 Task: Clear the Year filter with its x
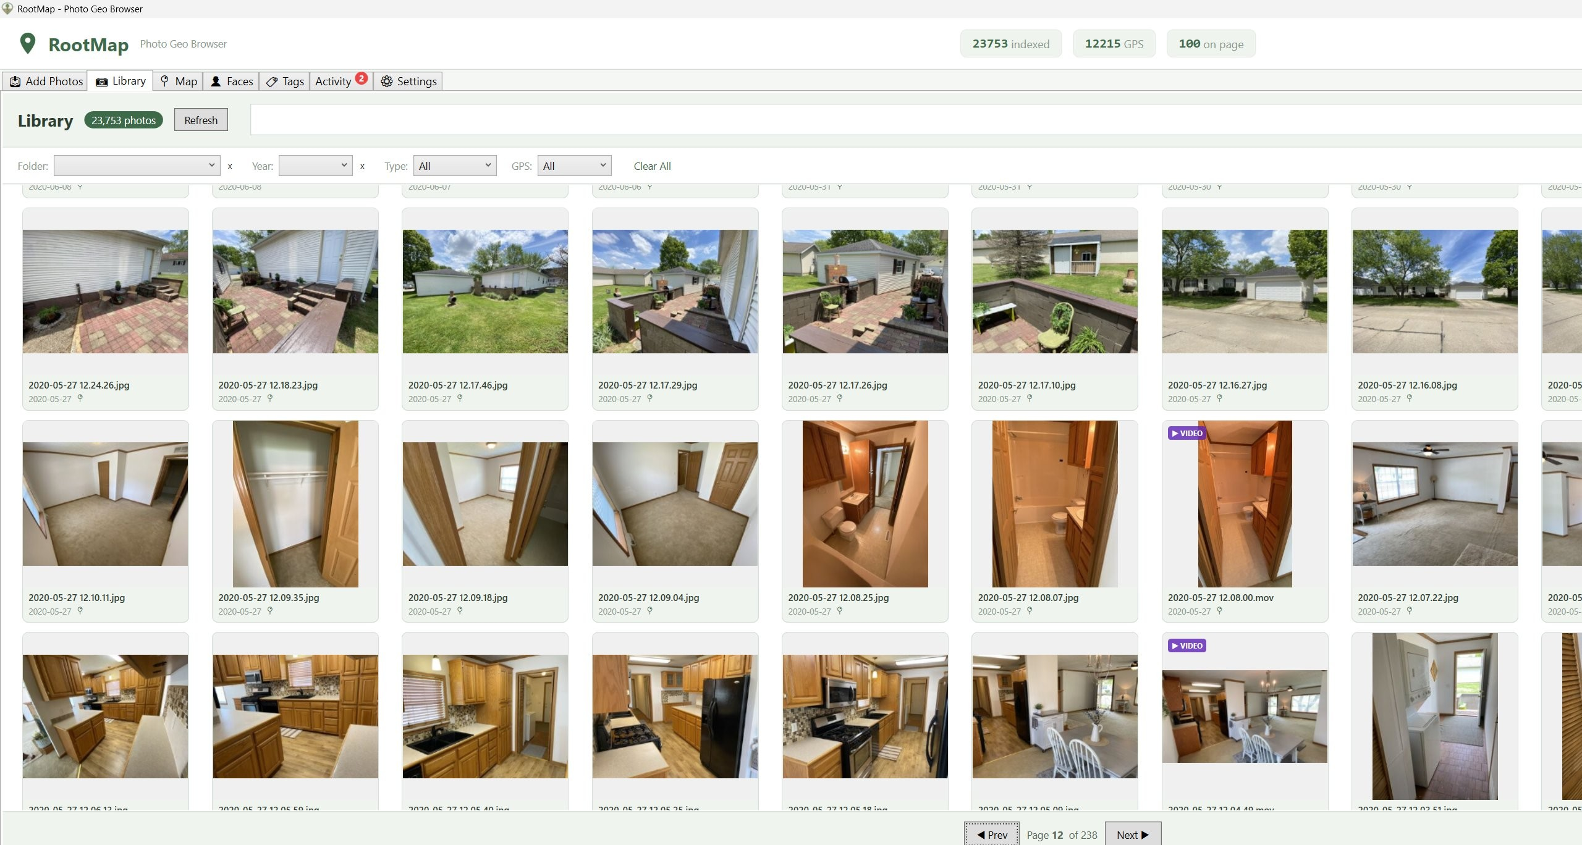pyautogui.click(x=362, y=166)
